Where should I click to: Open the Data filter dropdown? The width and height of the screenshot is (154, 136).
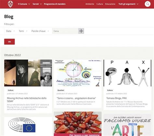pyautogui.click(x=10, y=31)
